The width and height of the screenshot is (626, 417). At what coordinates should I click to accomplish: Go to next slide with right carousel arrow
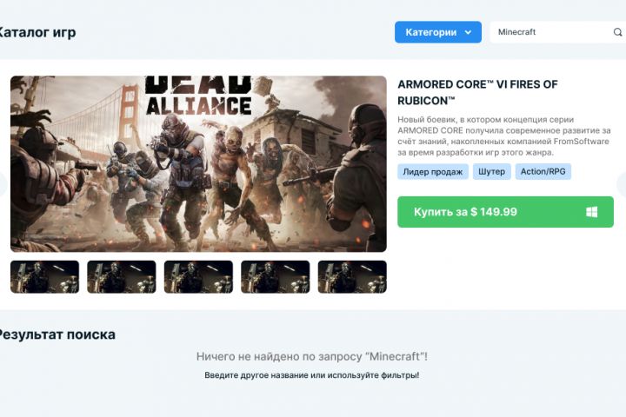pyautogui.click(x=621, y=184)
